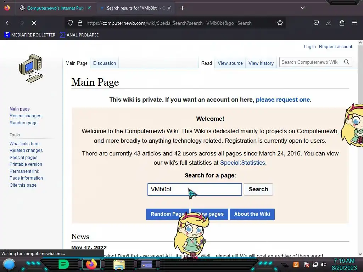The width and height of the screenshot is (363, 272).
Task: Open Recent changes in sidebar
Action: tap(26, 116)
